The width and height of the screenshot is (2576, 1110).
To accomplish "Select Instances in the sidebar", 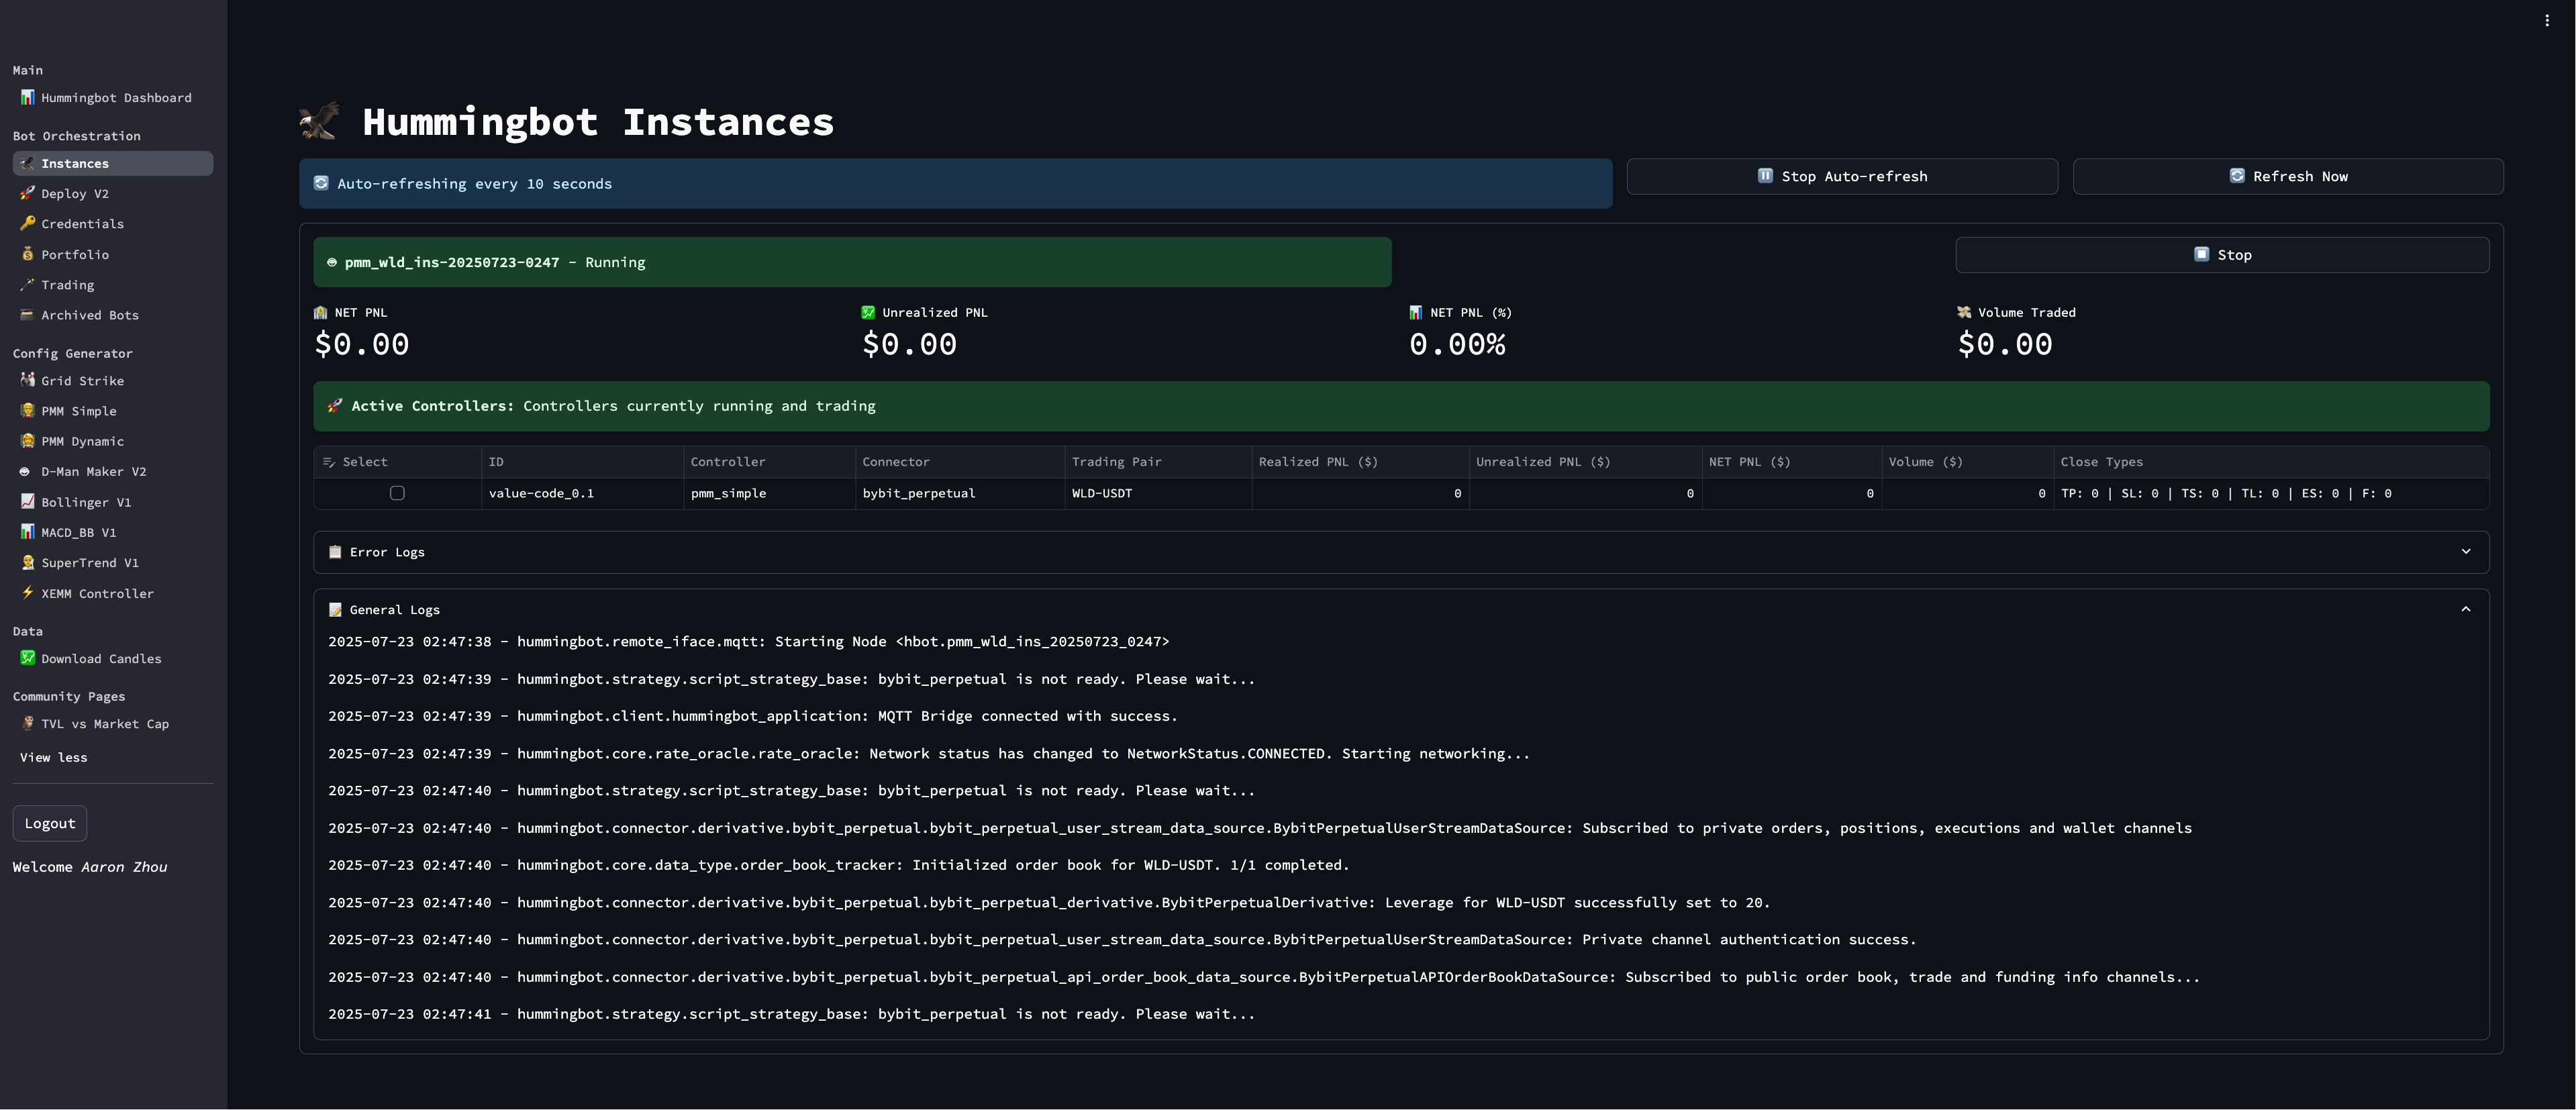I will click(112, 163).
